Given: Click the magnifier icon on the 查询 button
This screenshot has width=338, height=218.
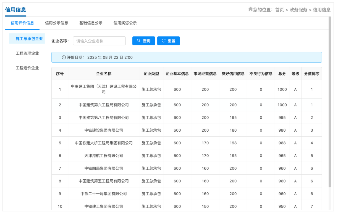Looking at the screenshot, I should click(139, 41).
